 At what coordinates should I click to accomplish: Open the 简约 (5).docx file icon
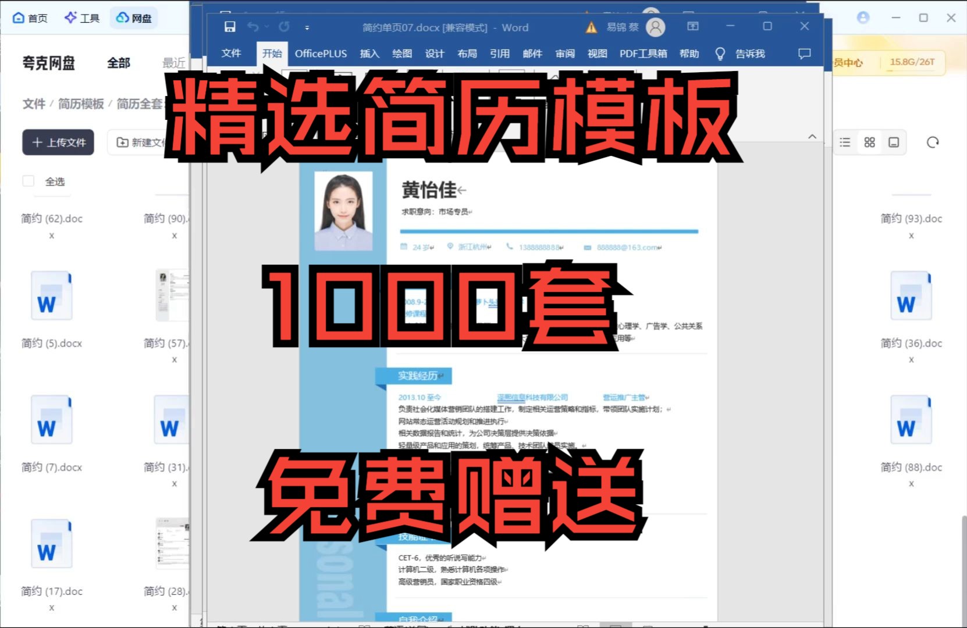[x=52, y=296]
